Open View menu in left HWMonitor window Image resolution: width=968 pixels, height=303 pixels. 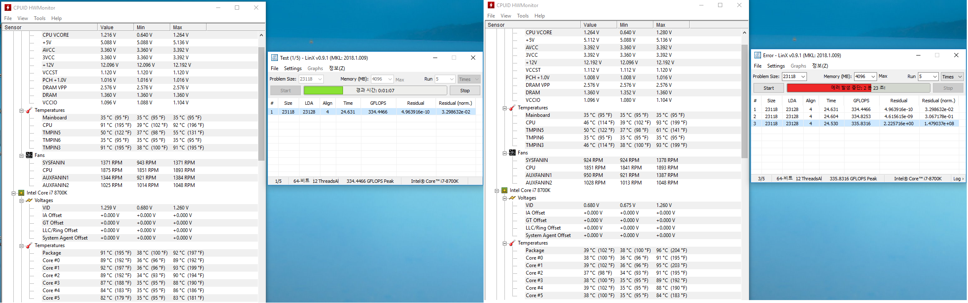pos(23,18)
